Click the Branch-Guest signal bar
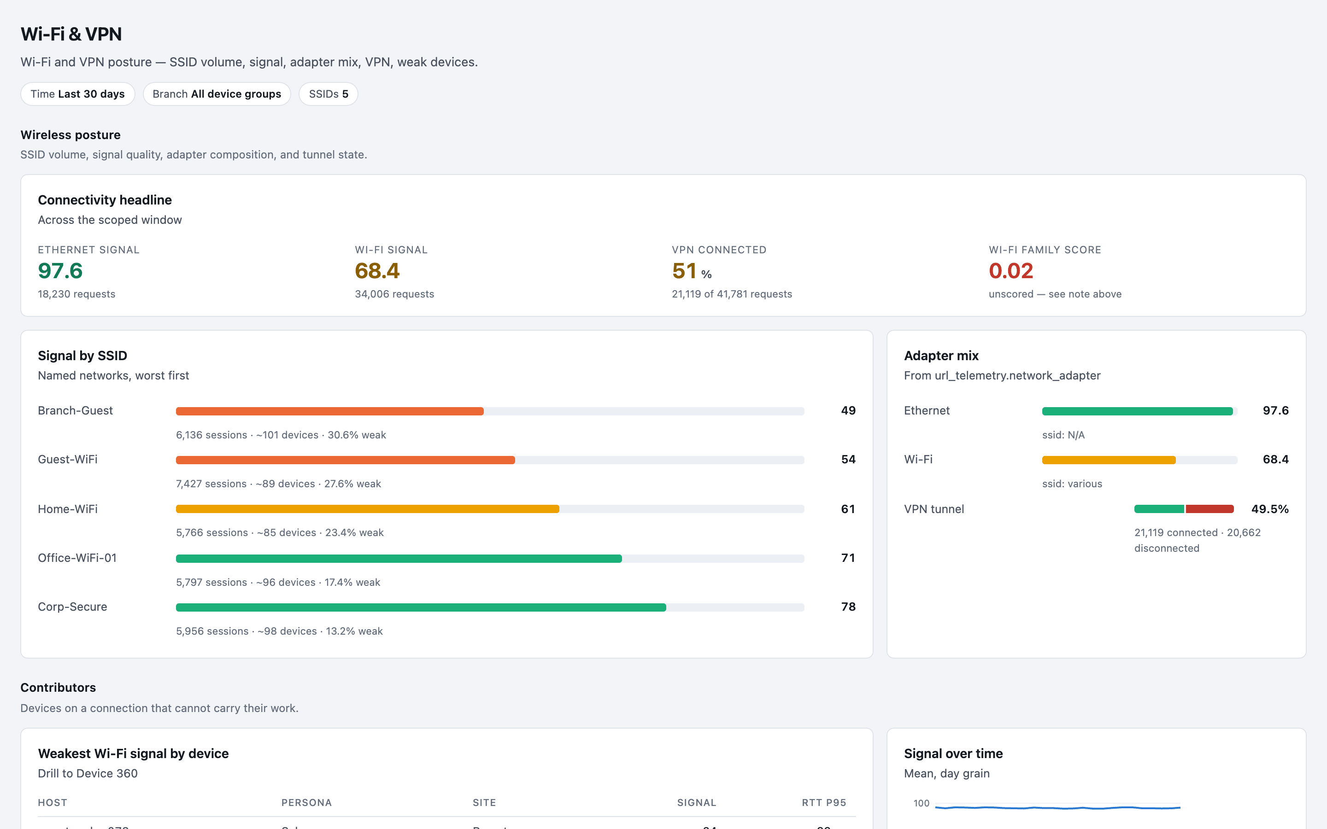 pyautogui.click(x=490, y=411)
